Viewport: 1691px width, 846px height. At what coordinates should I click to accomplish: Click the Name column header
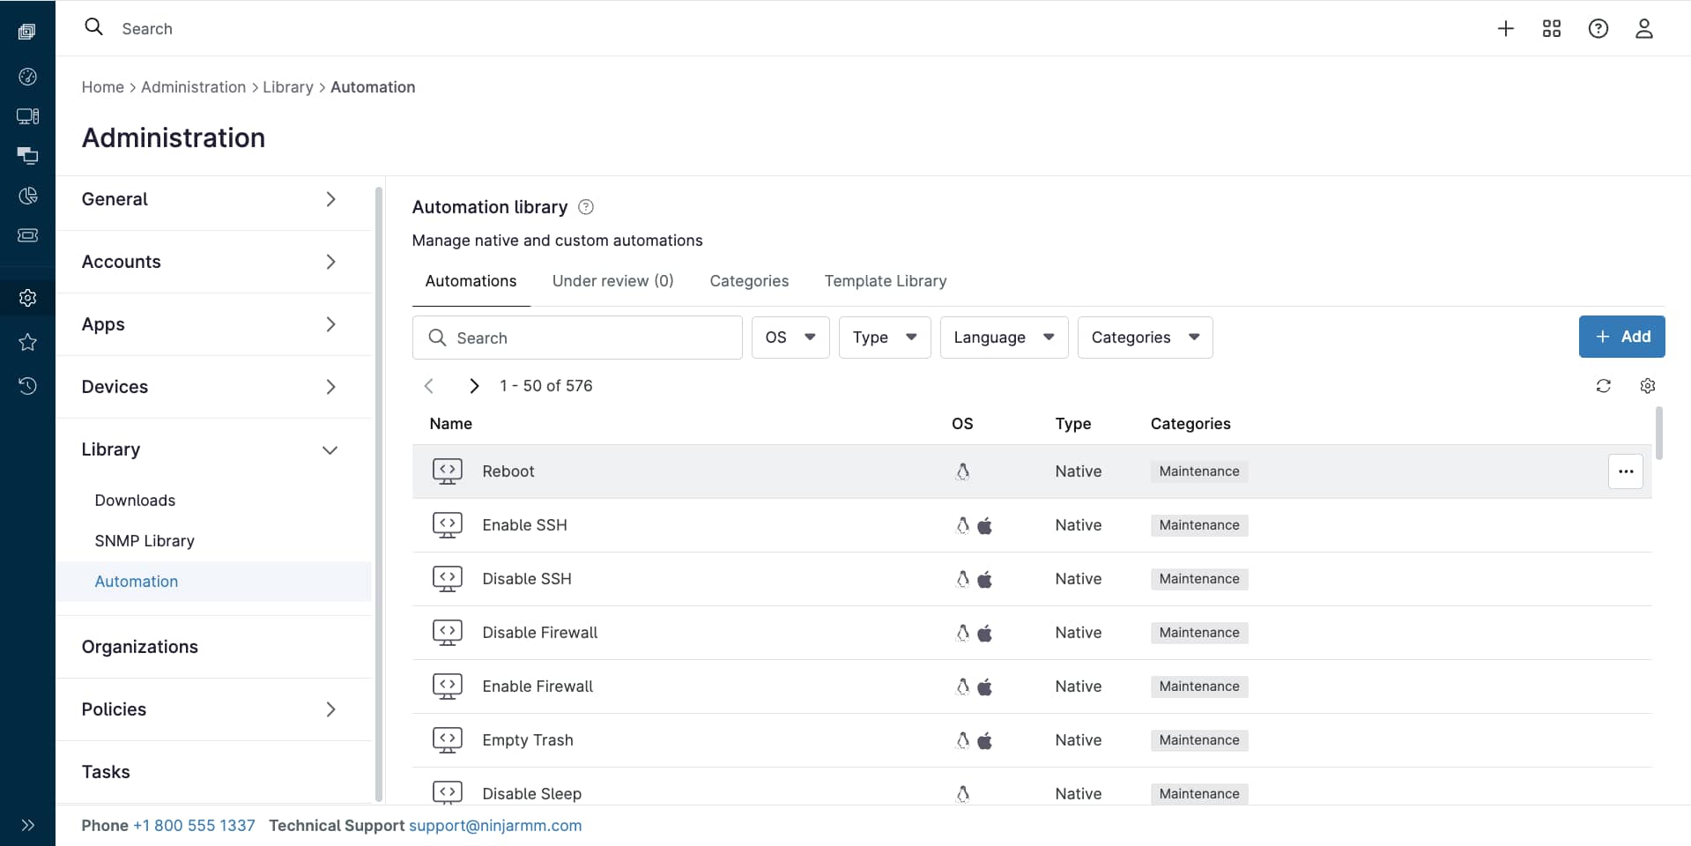point(451,424)
